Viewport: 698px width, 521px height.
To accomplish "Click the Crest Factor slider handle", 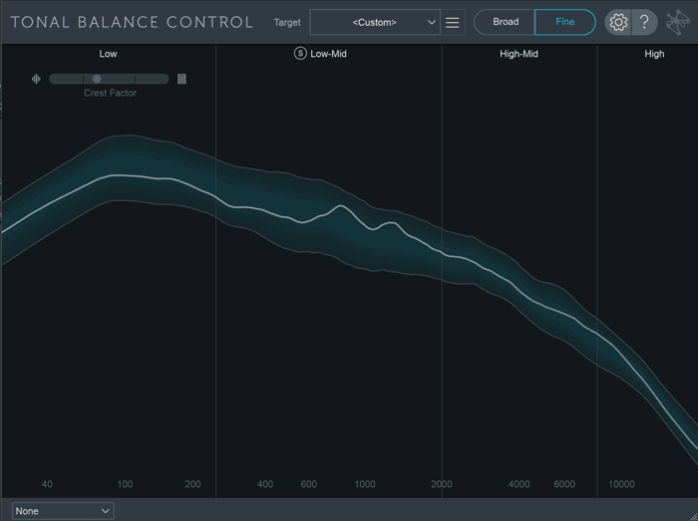I will 97,79.
